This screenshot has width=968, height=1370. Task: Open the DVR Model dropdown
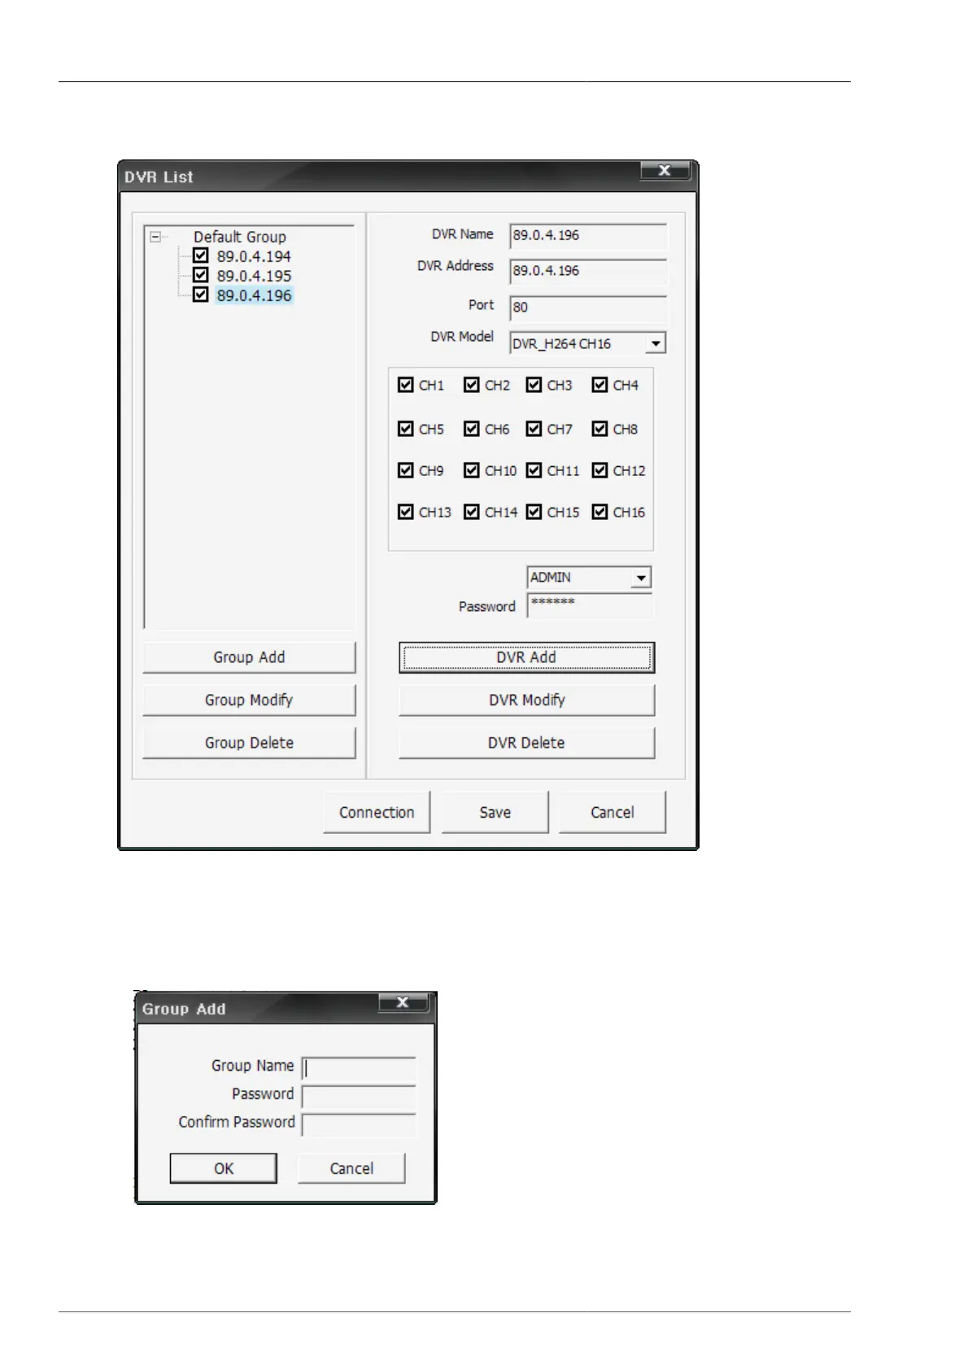656,343
